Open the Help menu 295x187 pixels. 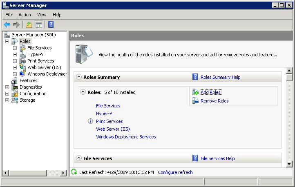coord(57,15)
